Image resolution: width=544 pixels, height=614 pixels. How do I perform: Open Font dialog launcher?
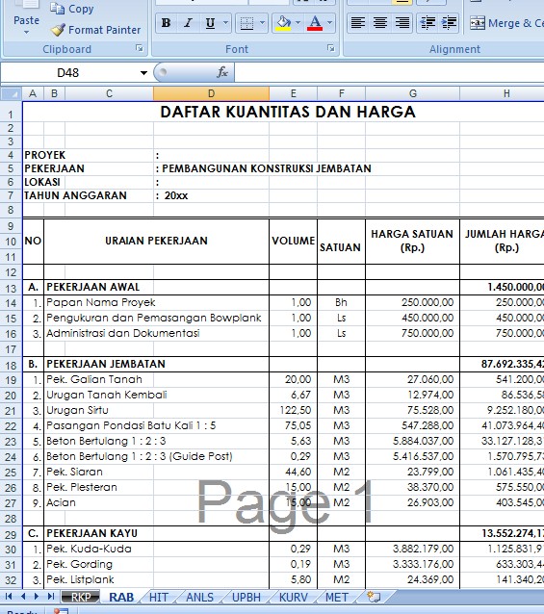(x=331, y=48)
